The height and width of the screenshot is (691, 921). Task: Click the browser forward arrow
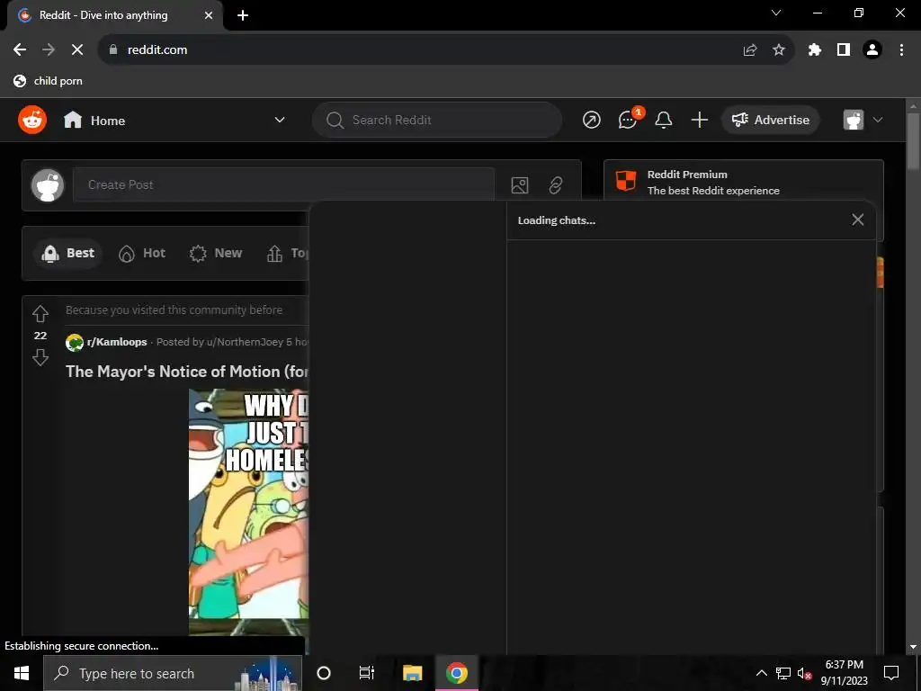(49, 50)
